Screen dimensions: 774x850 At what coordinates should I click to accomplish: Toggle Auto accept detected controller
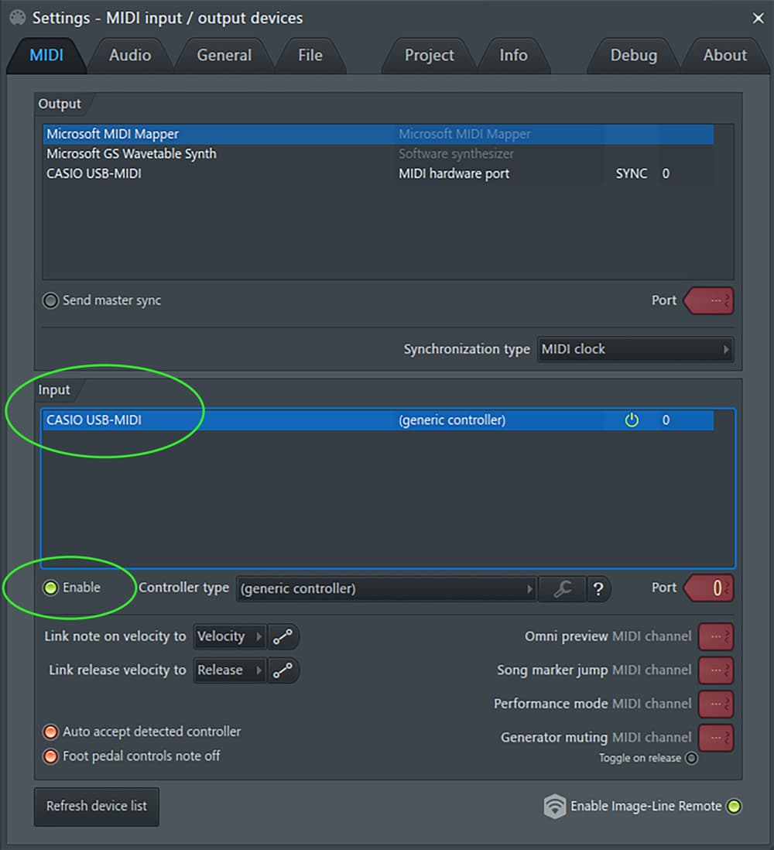pos(51,731)
